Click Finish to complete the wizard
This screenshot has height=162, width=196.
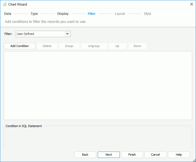click(132, 155)
